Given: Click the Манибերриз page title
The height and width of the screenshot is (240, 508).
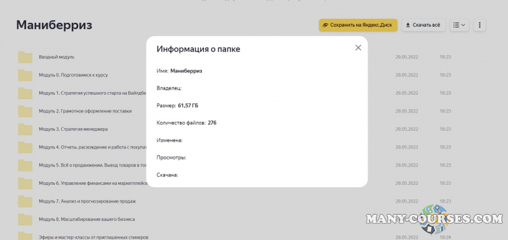Looking at the screenshot, I should click(54, 25).
